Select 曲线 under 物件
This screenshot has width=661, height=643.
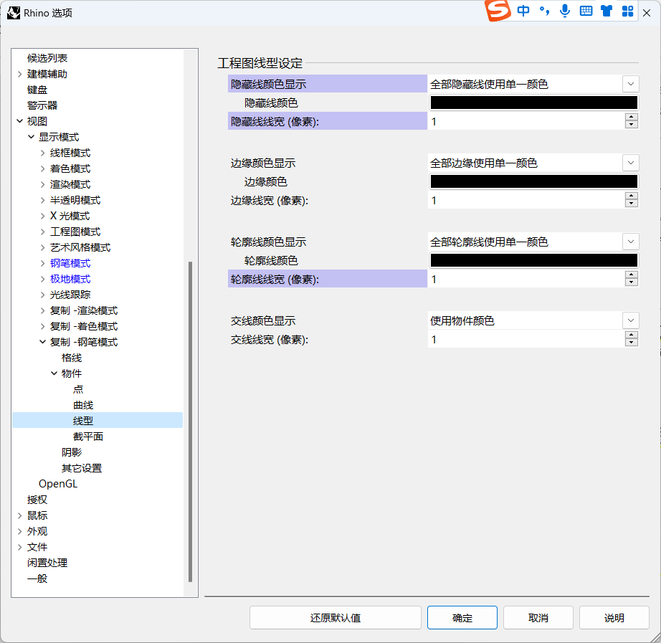click(x=83, y=405)
